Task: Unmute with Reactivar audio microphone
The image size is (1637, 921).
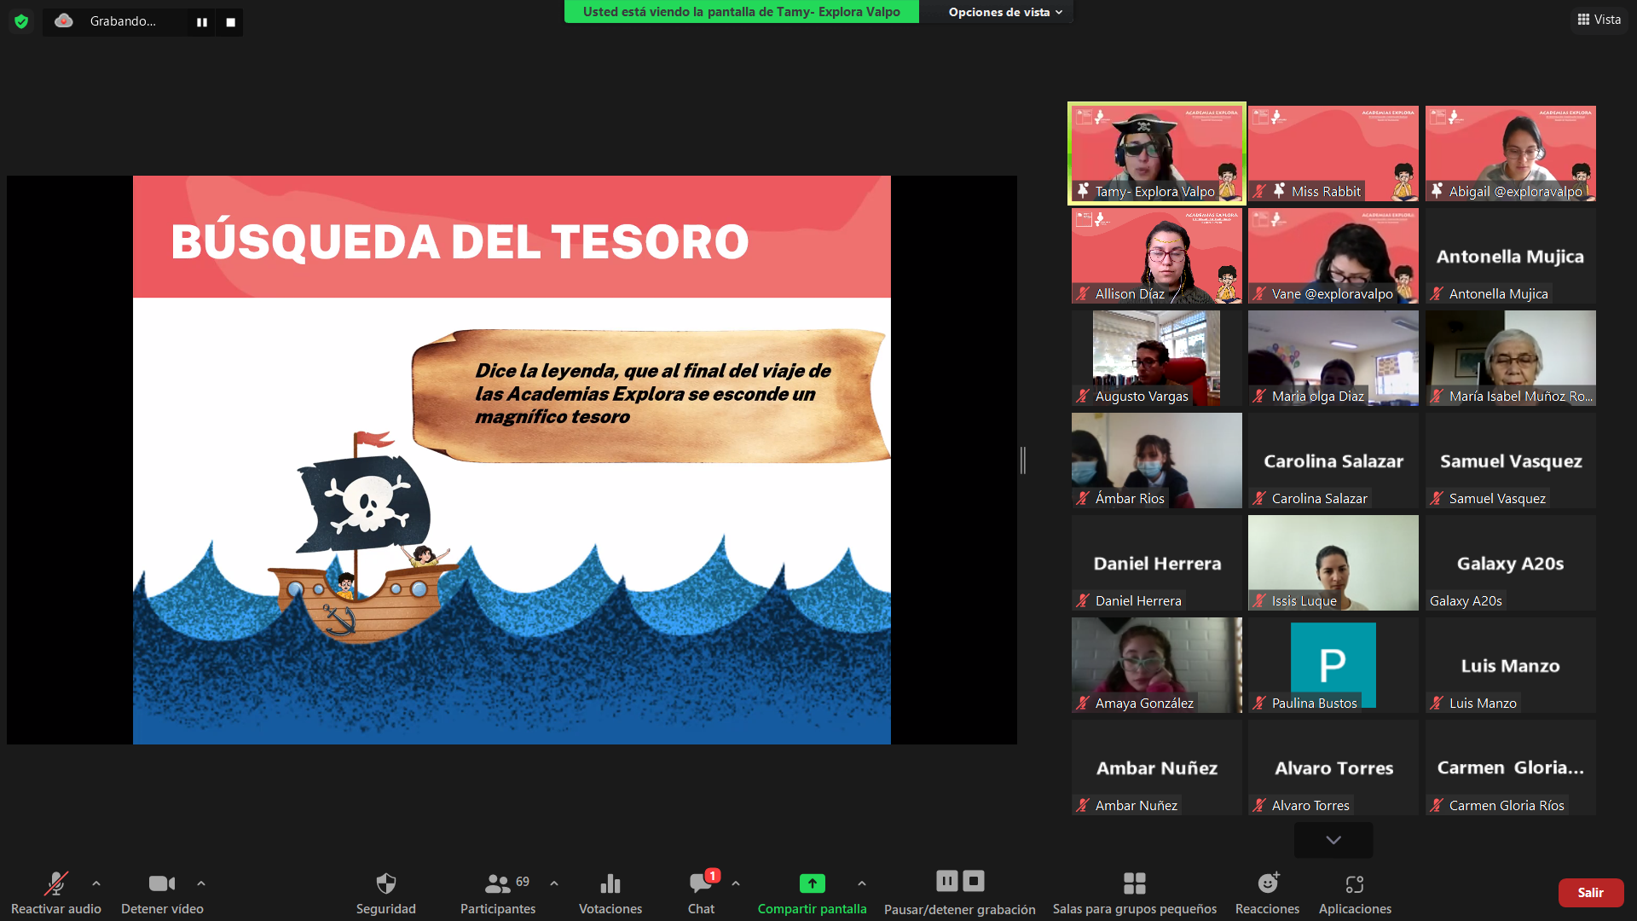Action: tap(56, 883)
